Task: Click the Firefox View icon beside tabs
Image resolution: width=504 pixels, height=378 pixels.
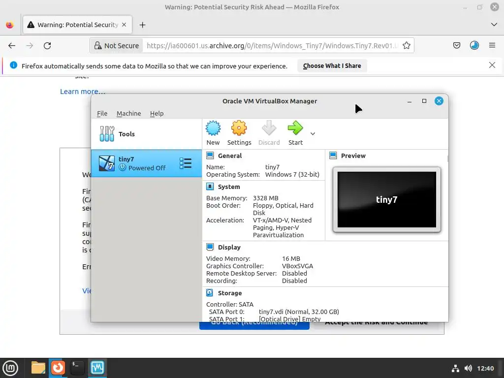Action: (10, 25)
